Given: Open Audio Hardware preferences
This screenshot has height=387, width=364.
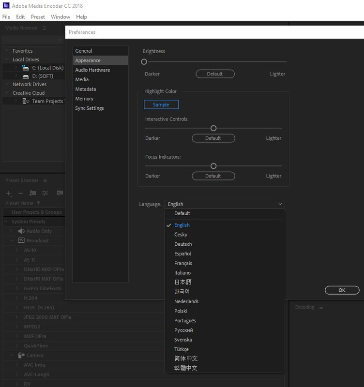Looking at the screenshot, I should [x=100, y=70].
